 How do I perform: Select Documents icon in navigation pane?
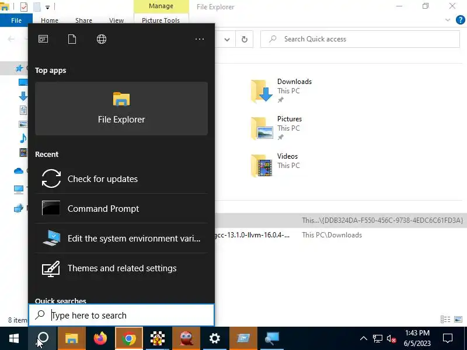coord(23,110)
